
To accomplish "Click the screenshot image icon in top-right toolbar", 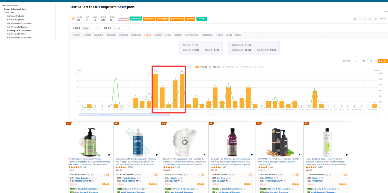I will point(370,19).
